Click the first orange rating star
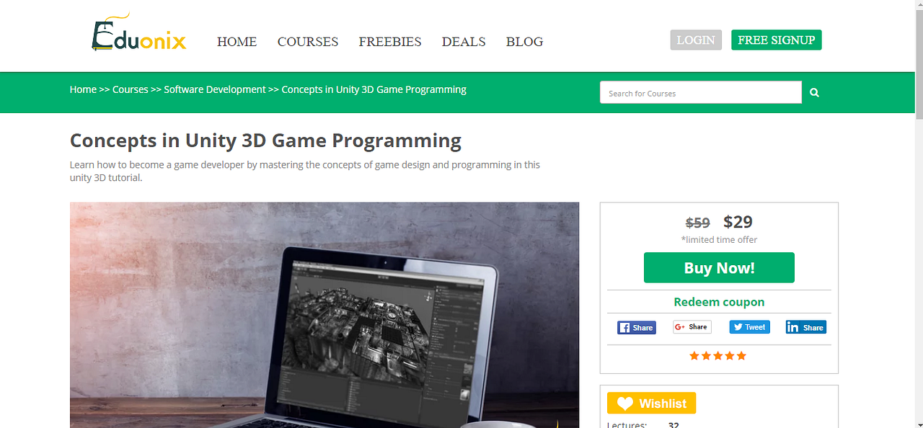This screenshot has height=428, width=923. click(694, 355)
